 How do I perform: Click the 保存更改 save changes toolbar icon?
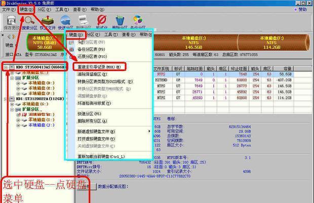(11, 21)
